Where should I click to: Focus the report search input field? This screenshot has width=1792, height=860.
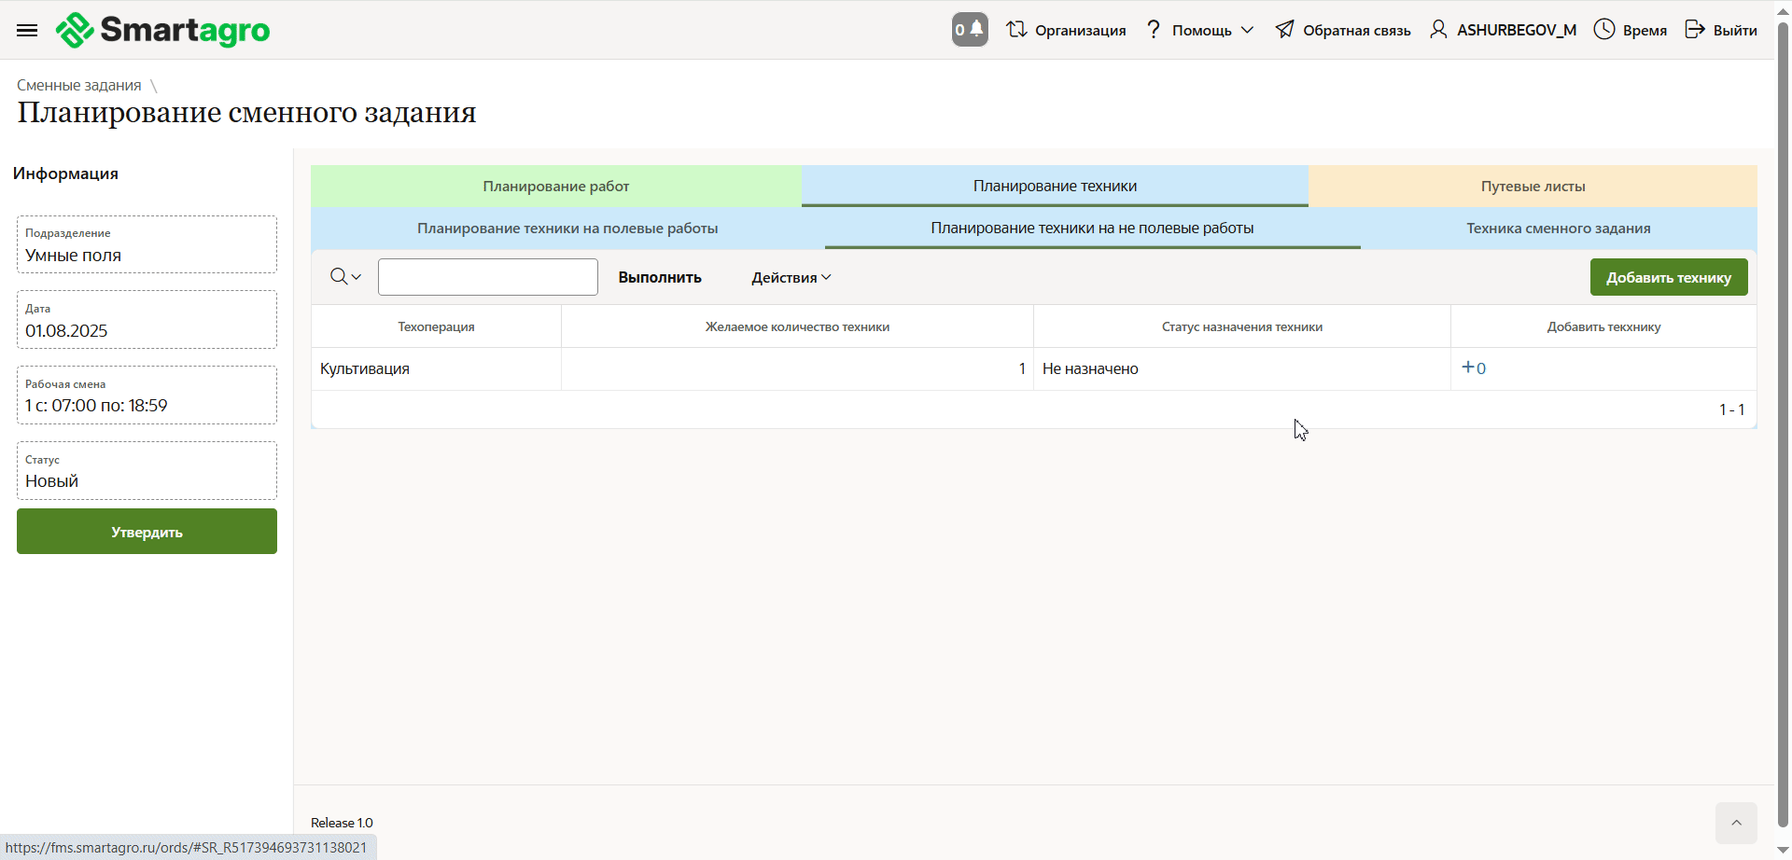[487, 277]
